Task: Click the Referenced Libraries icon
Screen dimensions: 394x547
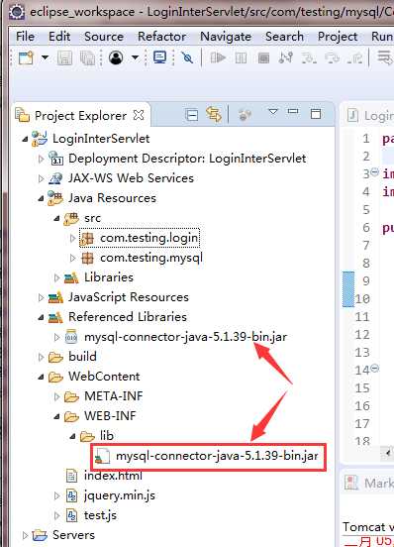Action: coord(55,317)
